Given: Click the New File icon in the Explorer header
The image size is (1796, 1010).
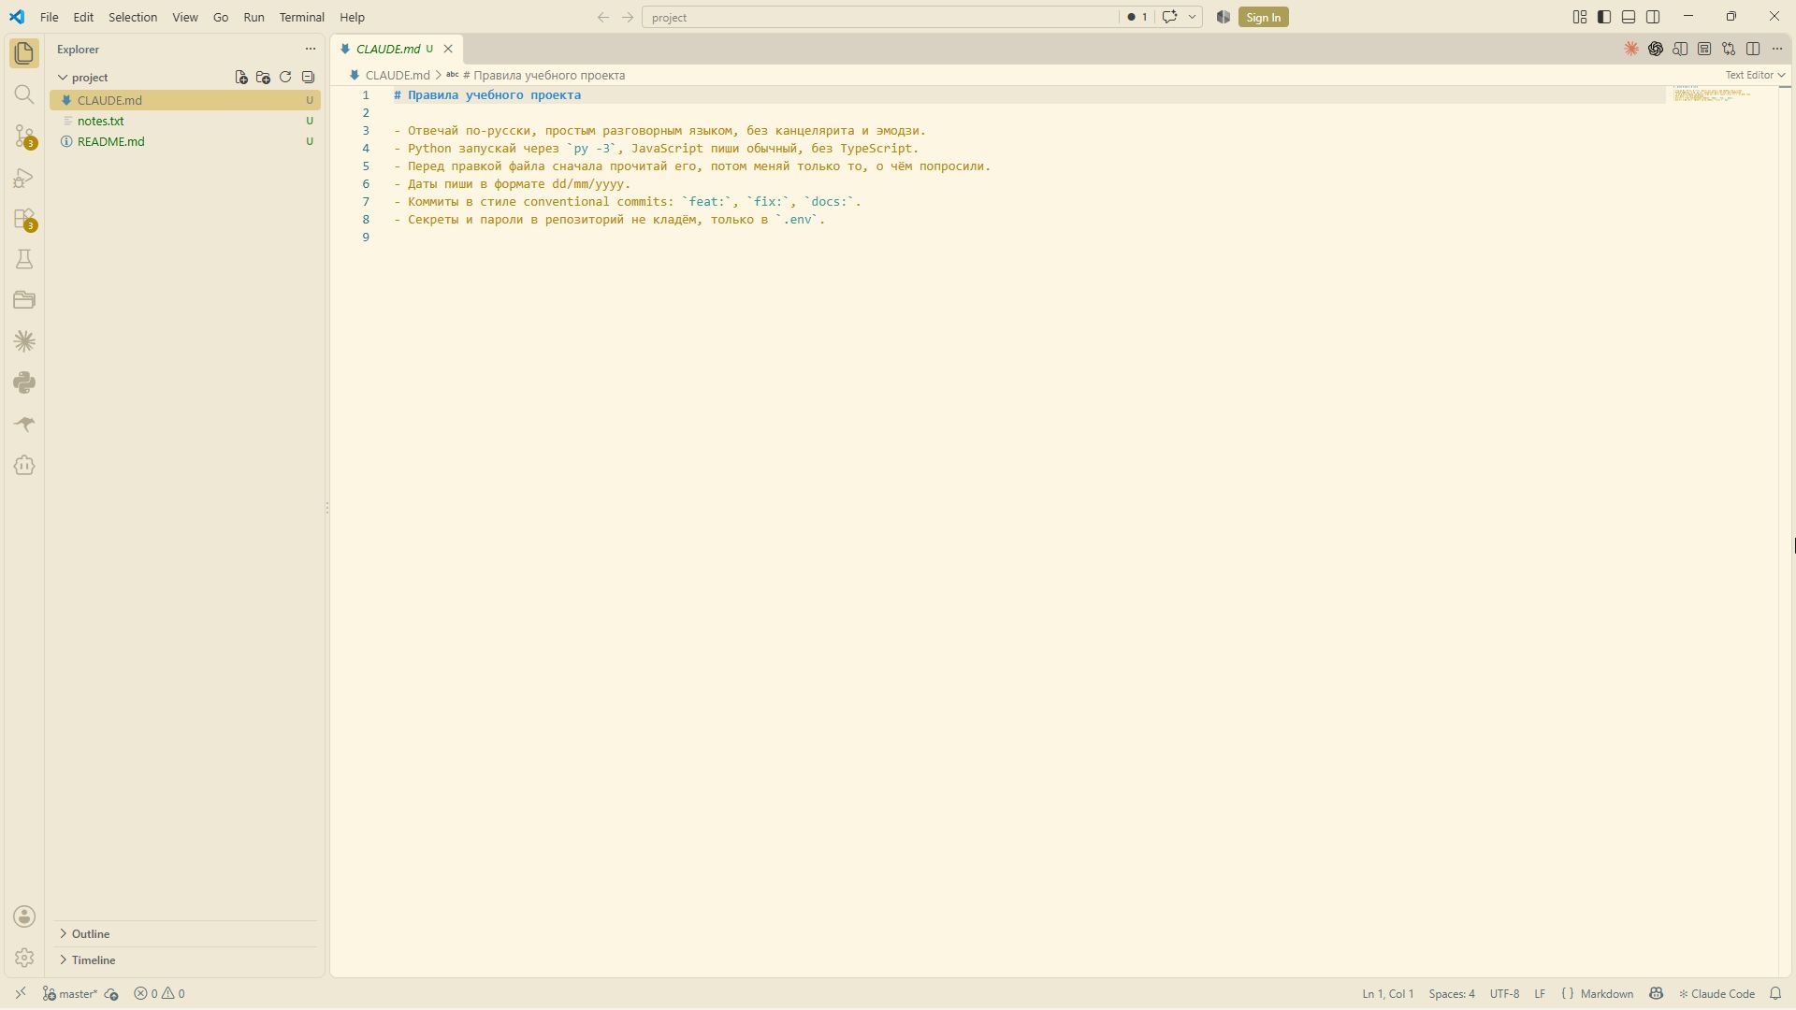Looking at the screenshot, I should point(241,78).
